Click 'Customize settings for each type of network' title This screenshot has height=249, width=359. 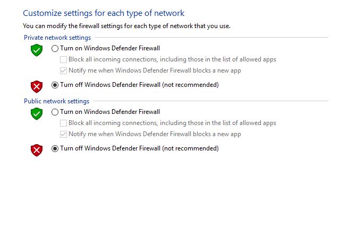click(104, 13)
